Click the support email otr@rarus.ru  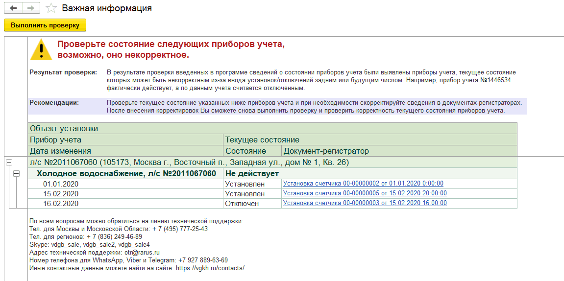pyautogui.click(x=142, y=252)
